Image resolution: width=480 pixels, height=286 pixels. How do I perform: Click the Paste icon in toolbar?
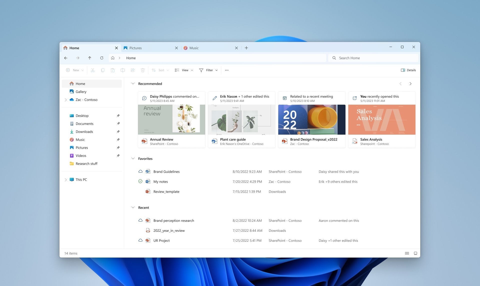[112, 70]
